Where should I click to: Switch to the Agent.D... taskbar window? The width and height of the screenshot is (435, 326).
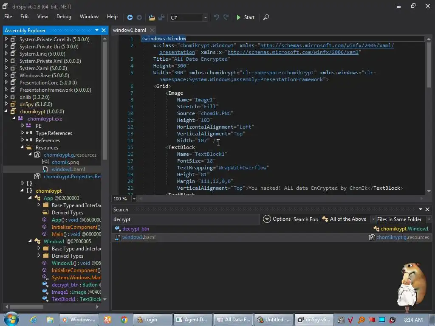pyautogui.click(x=193, y=320)
